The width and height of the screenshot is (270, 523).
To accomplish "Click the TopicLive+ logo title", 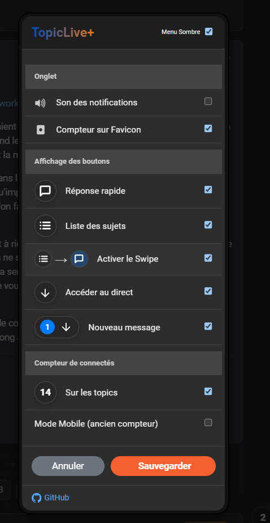I will (63, 32).
